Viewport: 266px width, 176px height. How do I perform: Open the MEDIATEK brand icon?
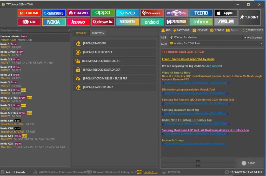click(127, 22)
